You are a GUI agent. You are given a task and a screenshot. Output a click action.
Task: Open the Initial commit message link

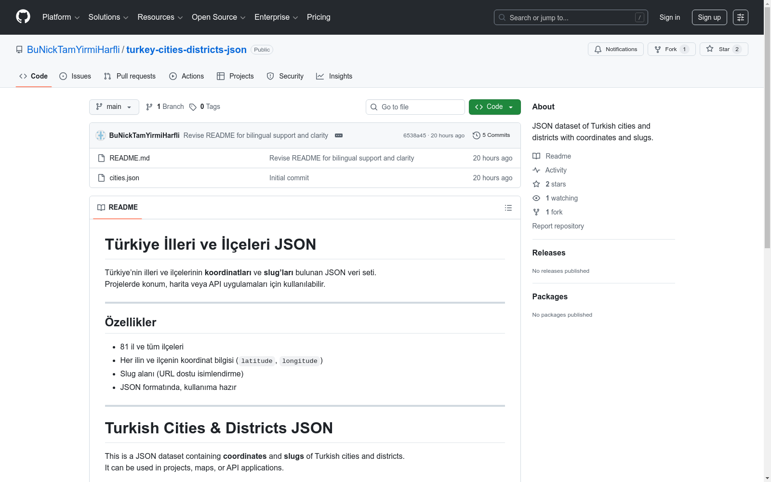[x=289, y=178]
